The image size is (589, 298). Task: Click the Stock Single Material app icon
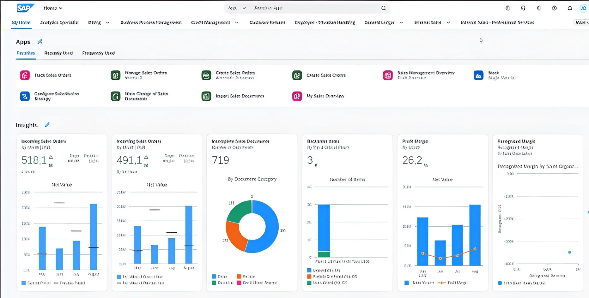point(478,75)
